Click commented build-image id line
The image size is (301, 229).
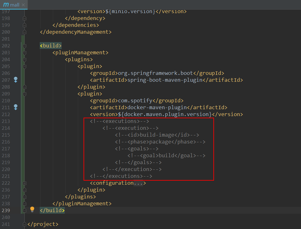tap(157, 135)
